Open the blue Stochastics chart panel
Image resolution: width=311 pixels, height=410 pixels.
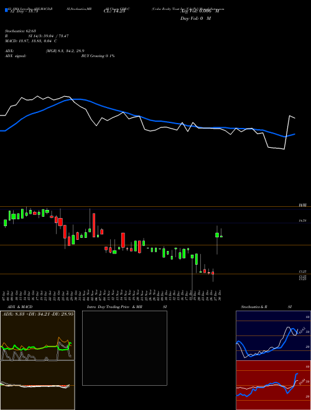(273, 335)
